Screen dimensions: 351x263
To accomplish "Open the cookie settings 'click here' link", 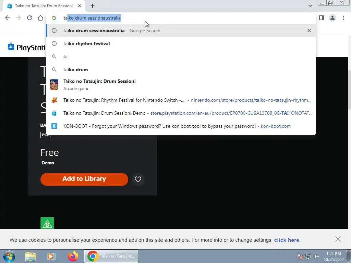I will [x=287, y=240].
